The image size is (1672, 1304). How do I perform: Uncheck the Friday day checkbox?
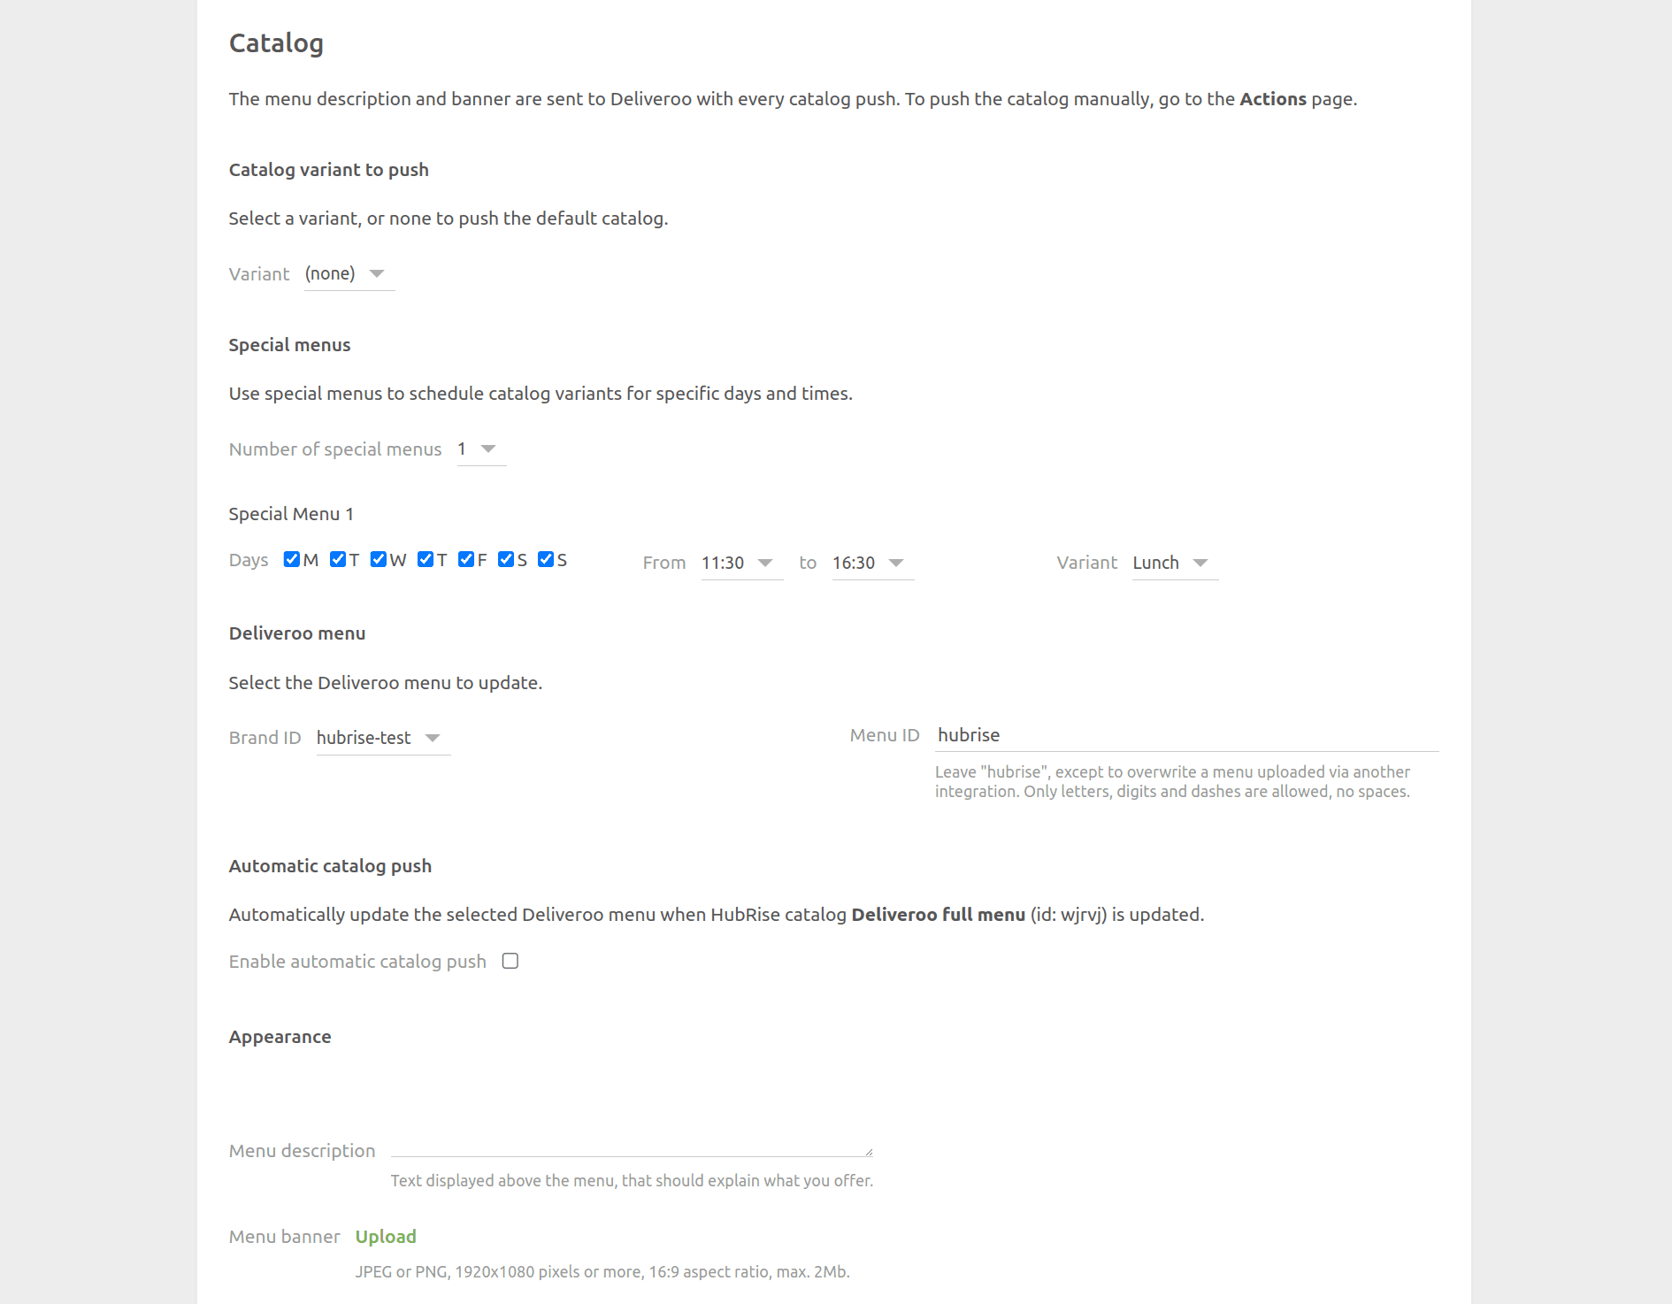click(x=467, y=559)
